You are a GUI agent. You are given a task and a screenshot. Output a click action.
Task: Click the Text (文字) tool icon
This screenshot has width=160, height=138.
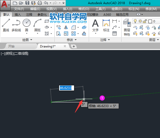coord(95,26)
